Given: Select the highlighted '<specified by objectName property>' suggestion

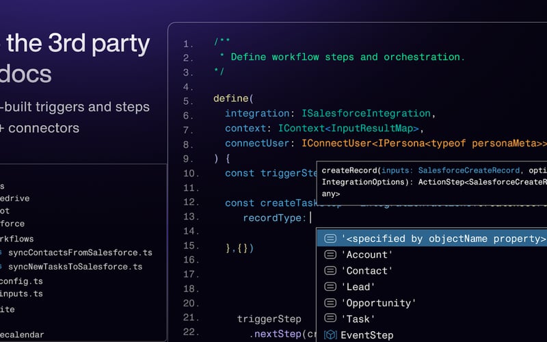Looking at the screenshot, I should click(x=432, y=238).
